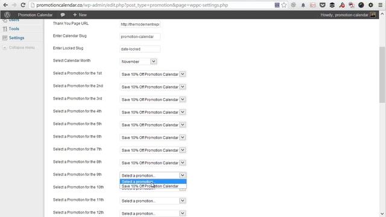Viewport: 386px width, 217px height.
Task: Open the promotion dropdown for the 1st
Action: click(x=153, y=74)
